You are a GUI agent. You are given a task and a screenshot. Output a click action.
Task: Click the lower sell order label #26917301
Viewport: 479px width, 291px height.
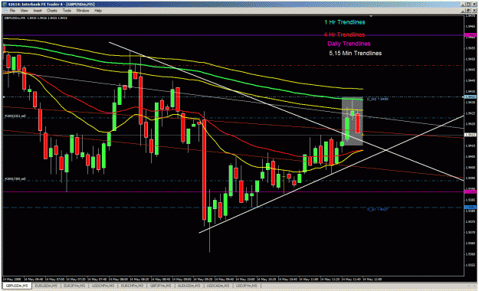click(x=15, y=179)
